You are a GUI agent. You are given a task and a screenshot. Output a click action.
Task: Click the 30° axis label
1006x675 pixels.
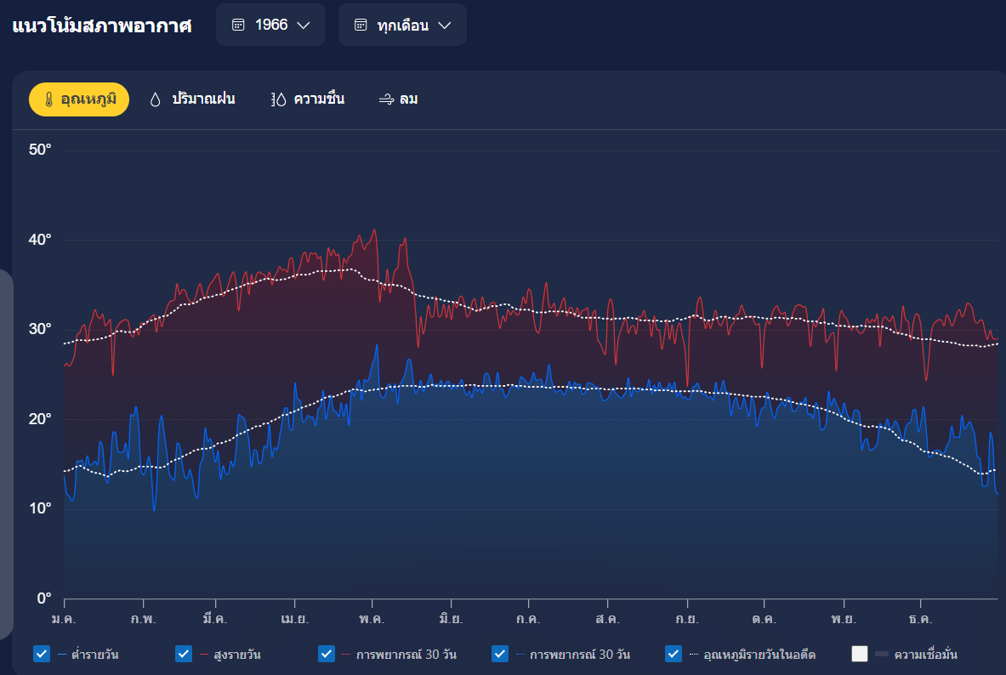(40, 329)
